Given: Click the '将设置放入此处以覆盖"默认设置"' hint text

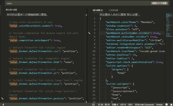Looking at the screenshot, I should click(119, 15).
